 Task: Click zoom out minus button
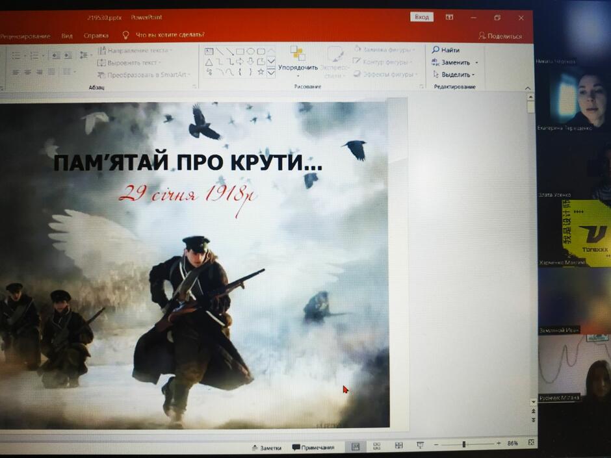pos(436,444)
